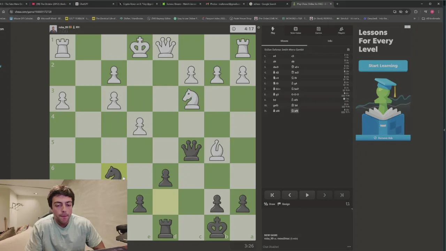Click the Sicilian Defense: Smith-Morra Gambit opening name
Viewport: 446px width, 251px height.
coord(284,50)
